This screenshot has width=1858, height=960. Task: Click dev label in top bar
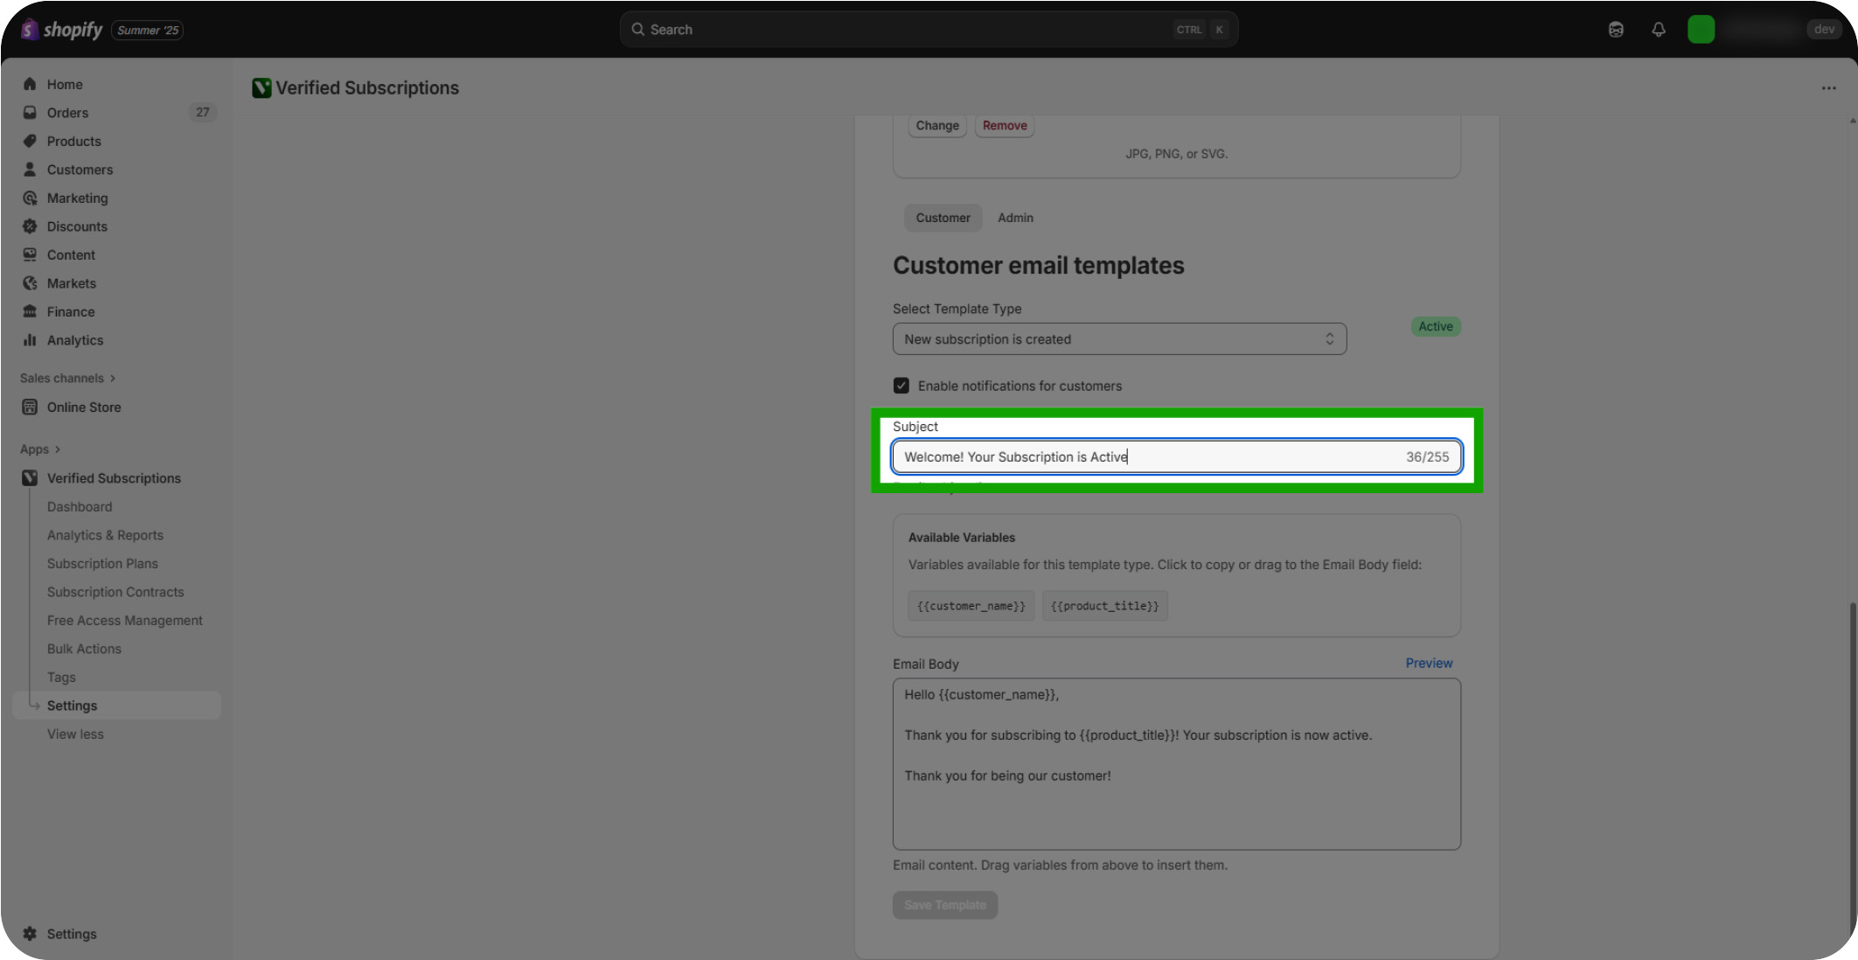[x=1824, y=29]
